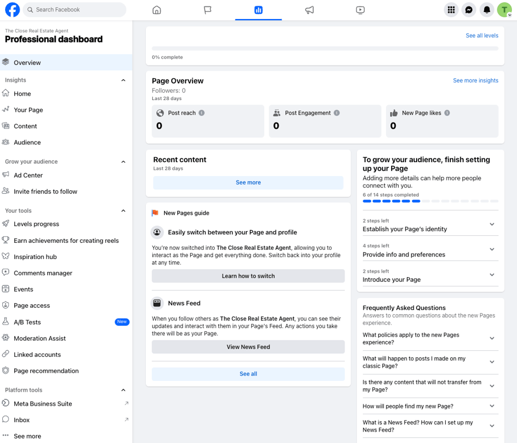Screen dimensions: 517x443
Task: Open the Video icon in top bar
Action: [x=360, y=10]
